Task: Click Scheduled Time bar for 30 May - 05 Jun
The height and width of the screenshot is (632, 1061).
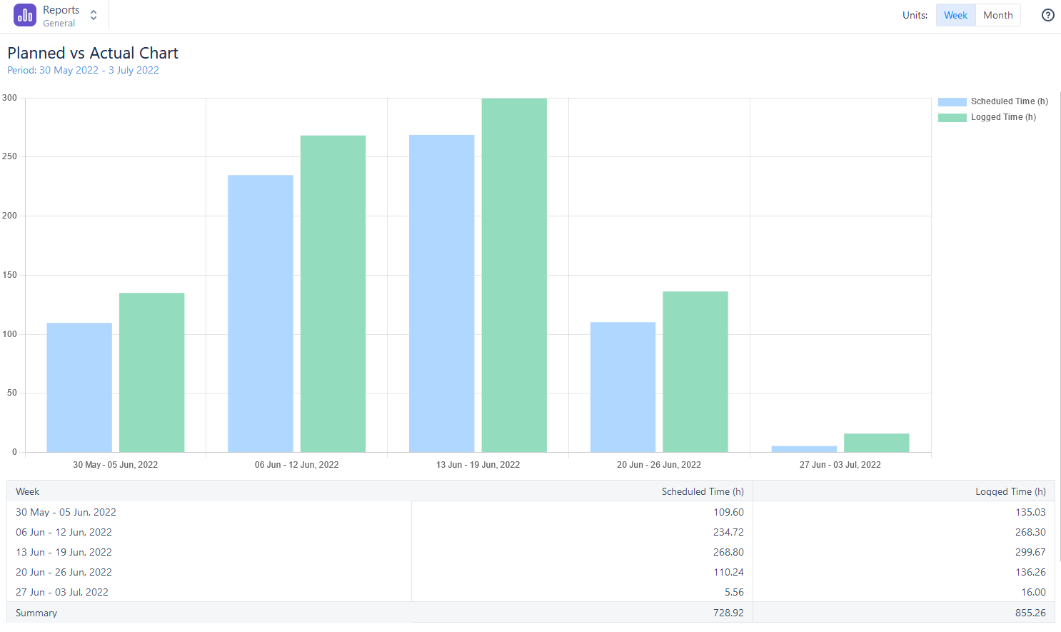Action: point(79,388)
